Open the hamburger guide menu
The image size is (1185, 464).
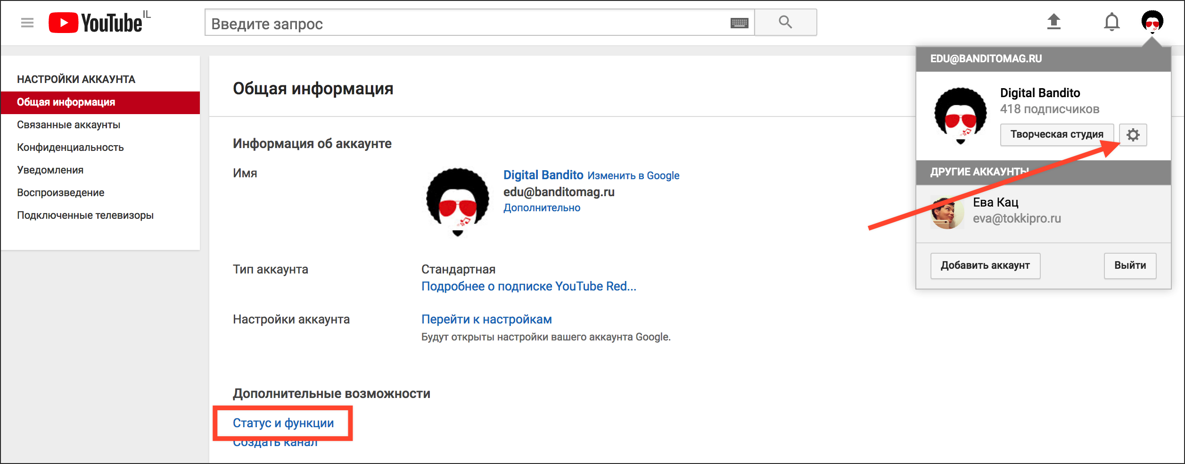click(27, 23)
